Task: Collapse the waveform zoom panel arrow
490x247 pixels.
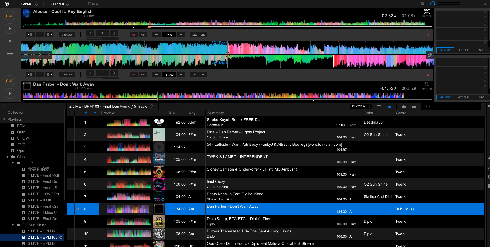Action: coord(49,54)
